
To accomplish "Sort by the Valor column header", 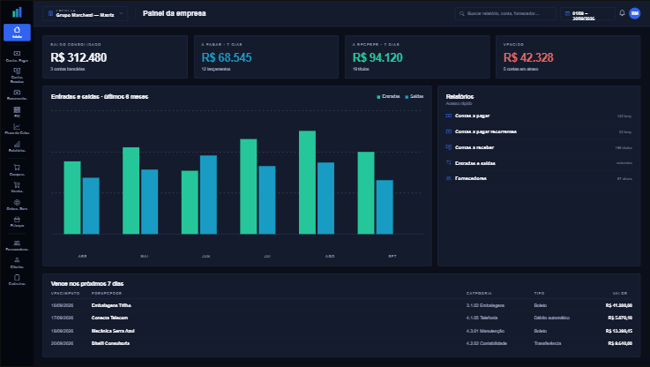I will (x=620, y=293).
